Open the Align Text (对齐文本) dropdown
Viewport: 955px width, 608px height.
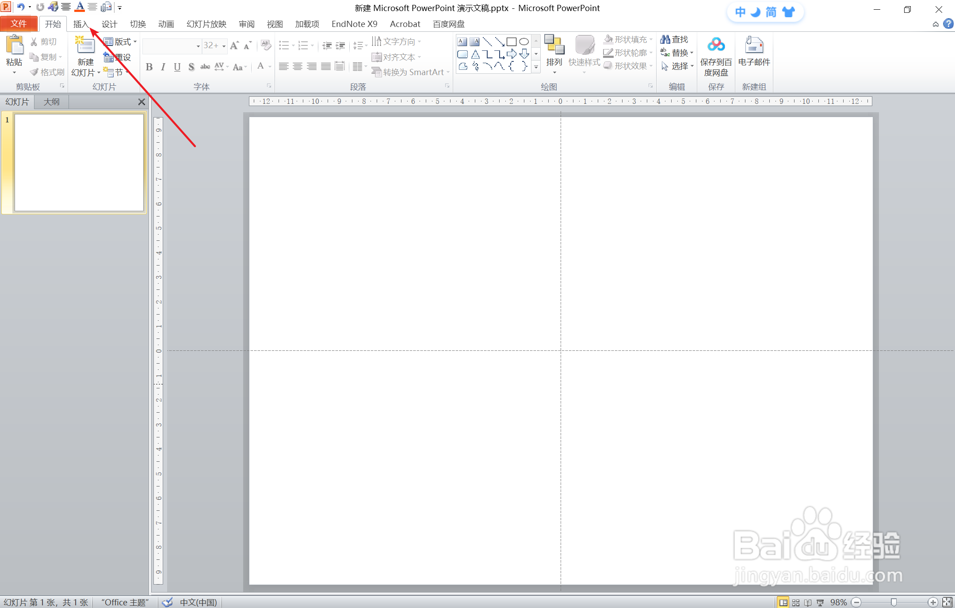click(x=396, y=57)
